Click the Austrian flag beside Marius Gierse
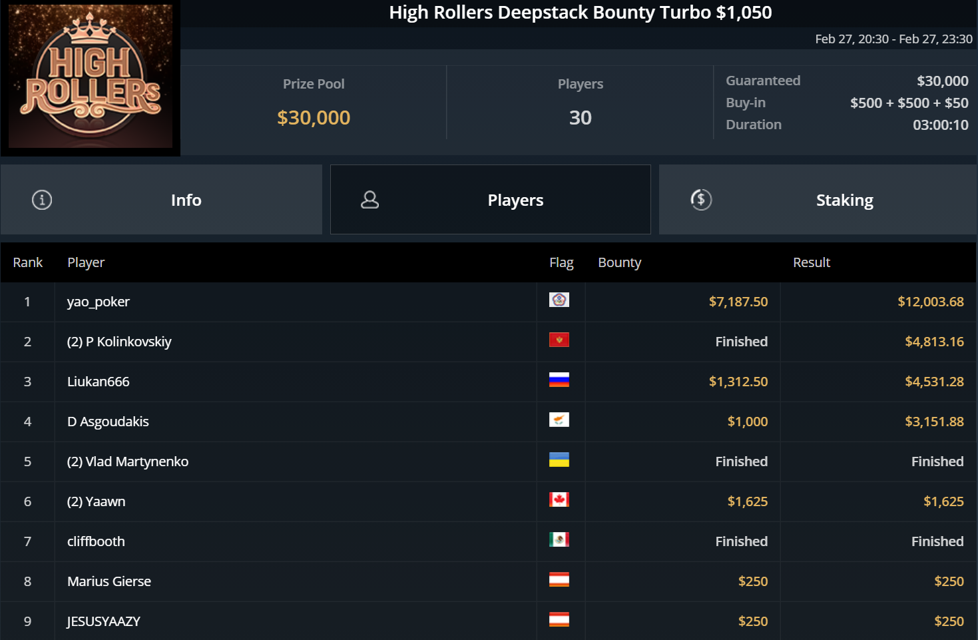The width and height of the screenshot is (978, 640). (559, 580)
